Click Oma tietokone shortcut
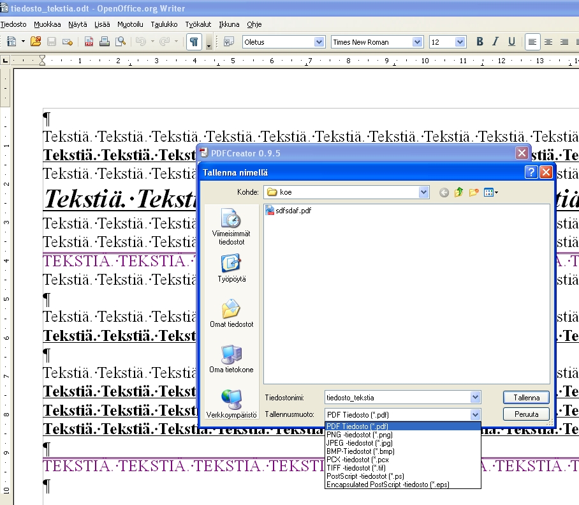This screenshot has width=579, height=505. point(231,359)
